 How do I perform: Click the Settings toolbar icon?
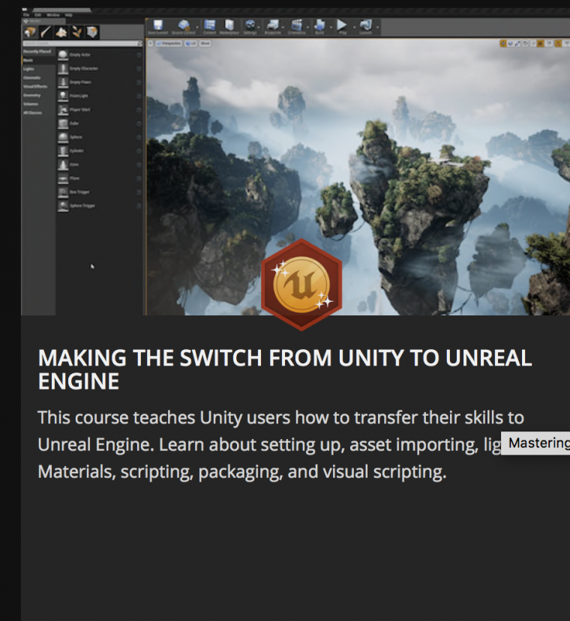[250, 26]
